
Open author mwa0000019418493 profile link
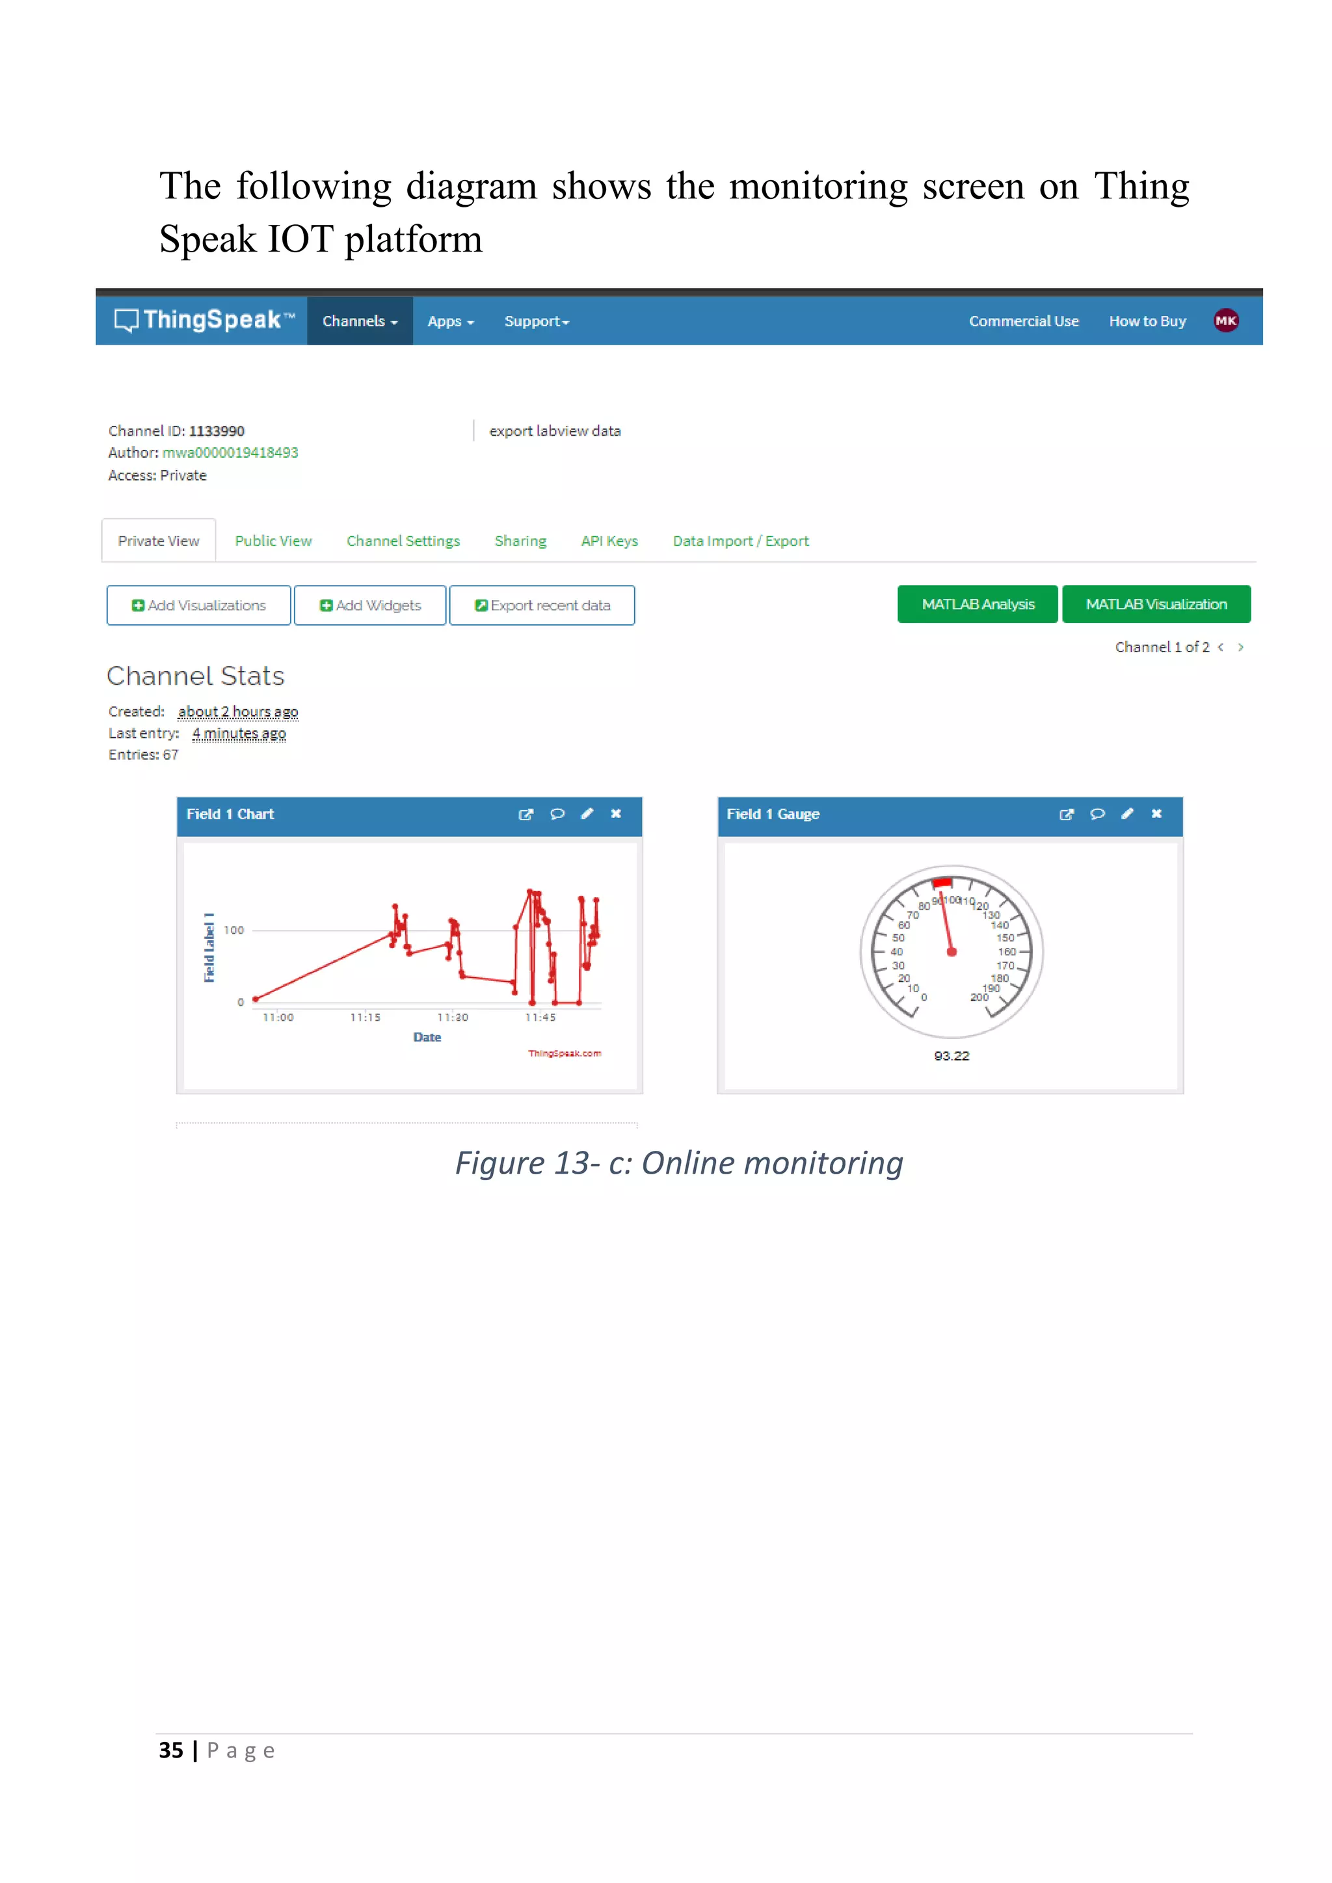click(230, 452)
